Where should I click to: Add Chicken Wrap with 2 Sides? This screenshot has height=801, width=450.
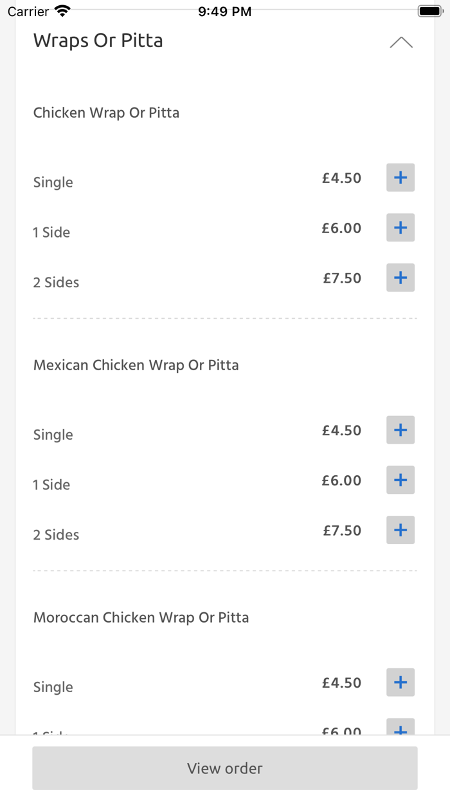coord(400,278)
